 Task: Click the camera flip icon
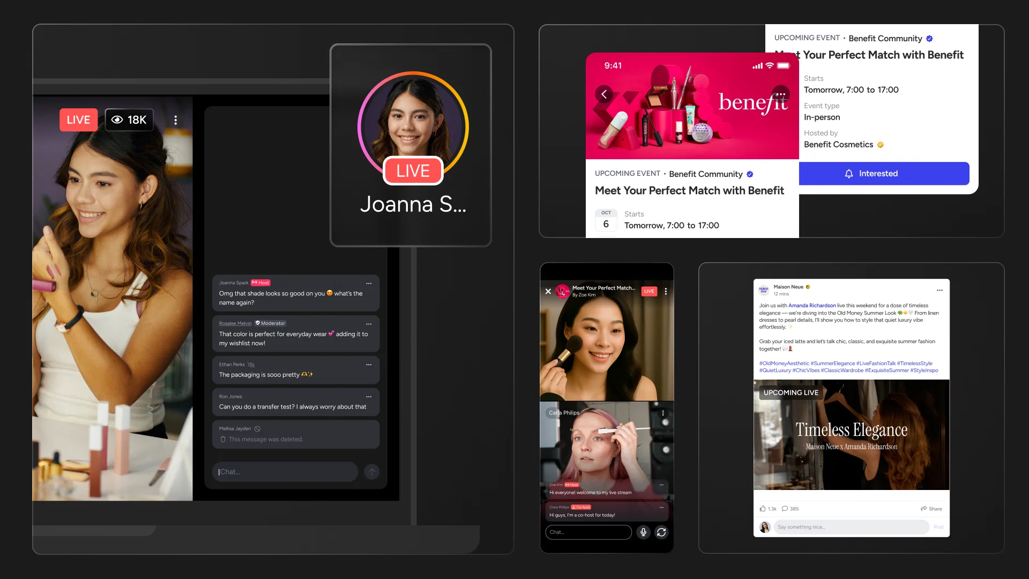(661, 532)
